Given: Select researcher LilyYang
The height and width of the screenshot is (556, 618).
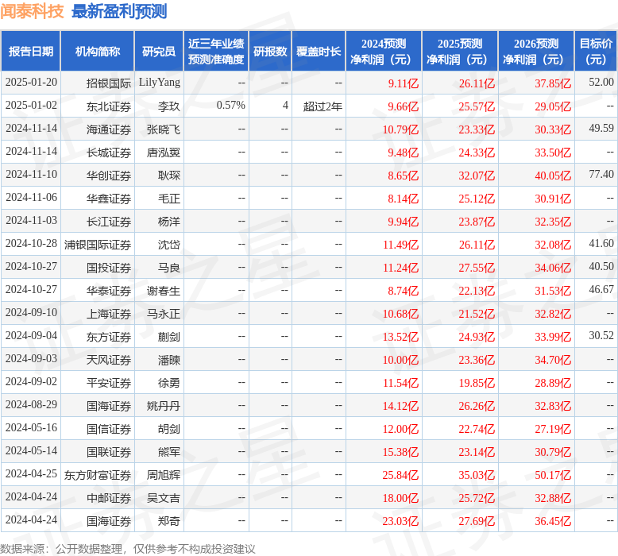Looking at the screenshot, I should [x=159, y=83].
